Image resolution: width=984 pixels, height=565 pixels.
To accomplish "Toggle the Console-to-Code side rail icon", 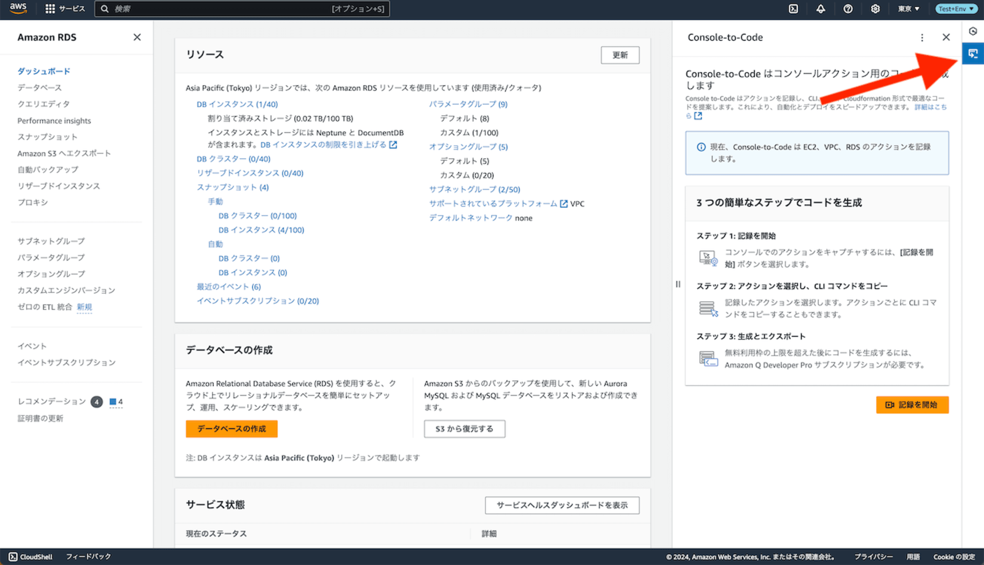I will tap(973, 54).
